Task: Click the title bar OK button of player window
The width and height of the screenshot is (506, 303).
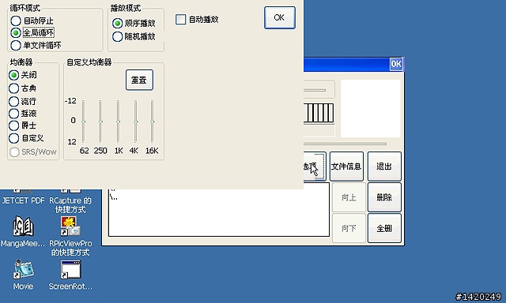Action: click(396, 64)
